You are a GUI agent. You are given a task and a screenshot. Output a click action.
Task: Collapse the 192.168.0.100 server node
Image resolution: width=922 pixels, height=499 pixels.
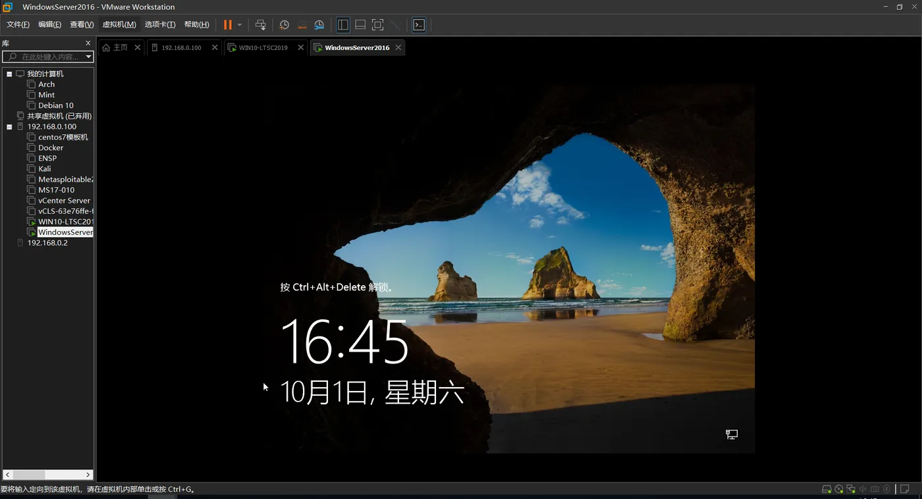[x=9, y=126]
